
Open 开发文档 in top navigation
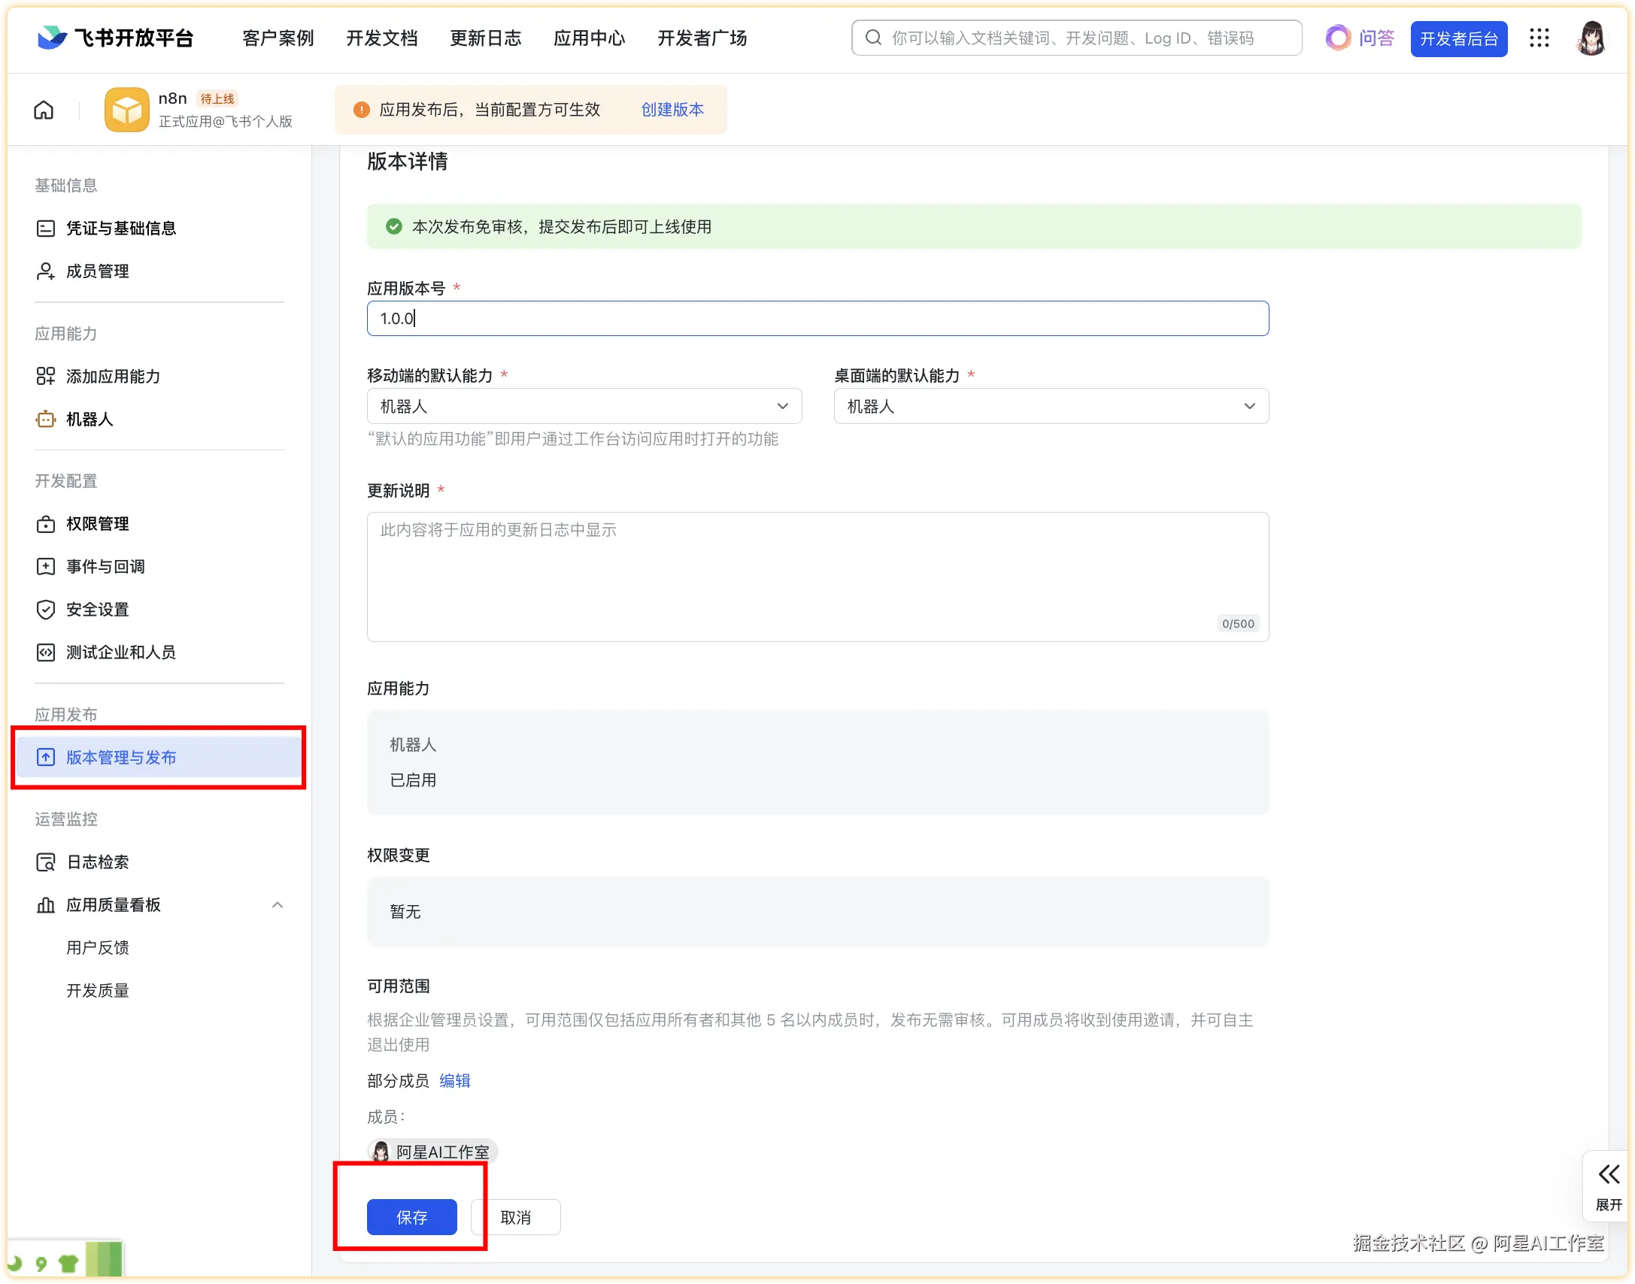[381, 38]
